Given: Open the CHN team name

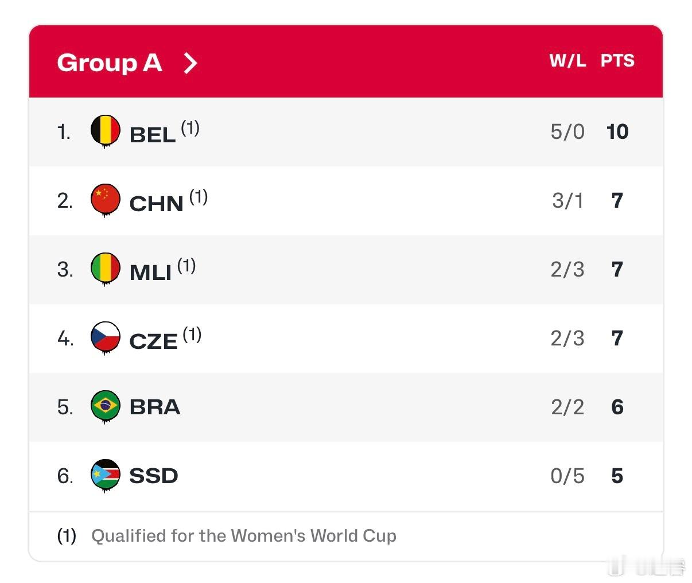Looking at the screenshot, I should pos(156,204).
